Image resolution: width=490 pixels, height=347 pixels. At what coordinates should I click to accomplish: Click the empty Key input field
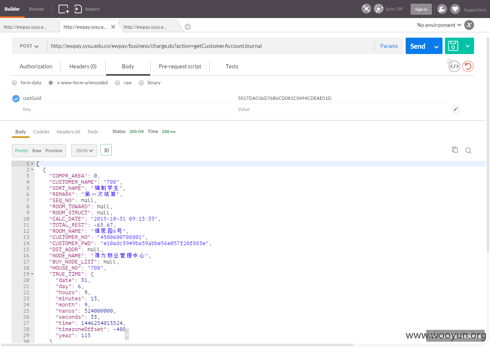(x=127, y=109)
